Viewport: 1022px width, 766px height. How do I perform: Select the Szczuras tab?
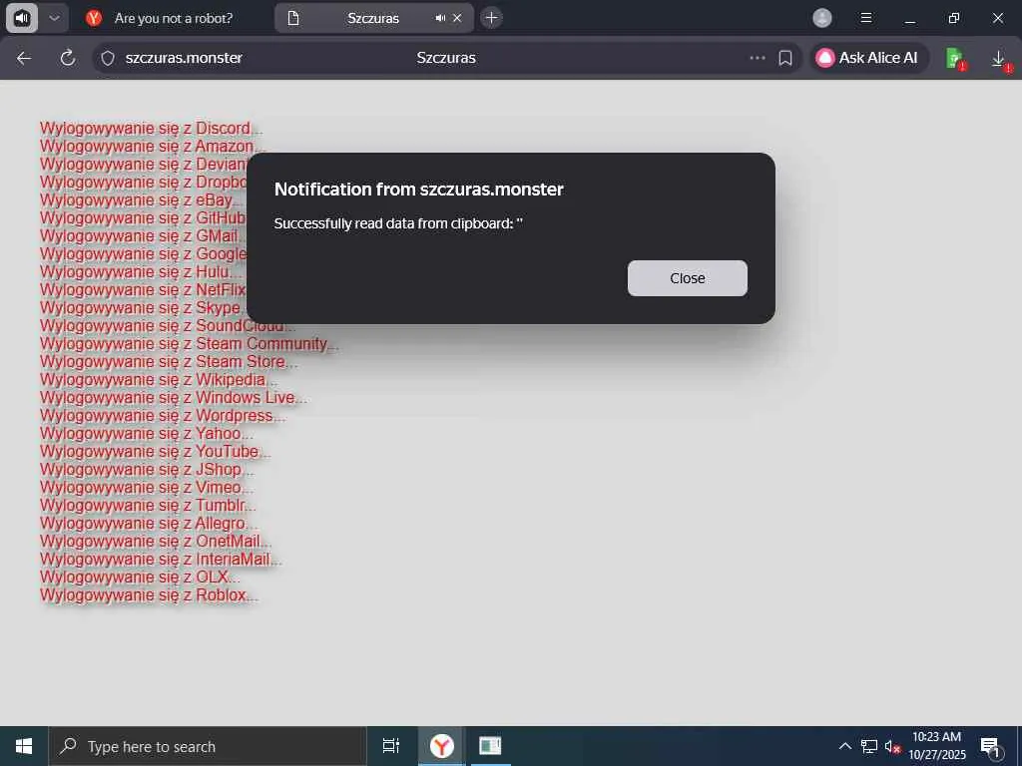[x=372, y=18]
